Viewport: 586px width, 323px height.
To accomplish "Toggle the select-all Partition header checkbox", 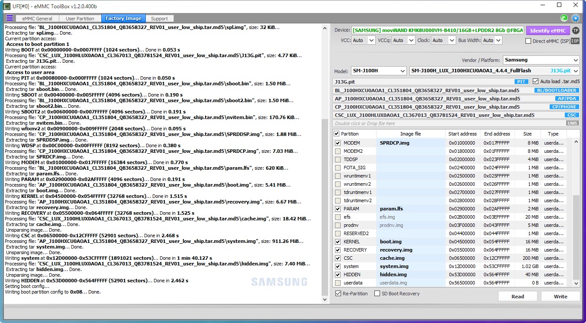I will (337, 134).
